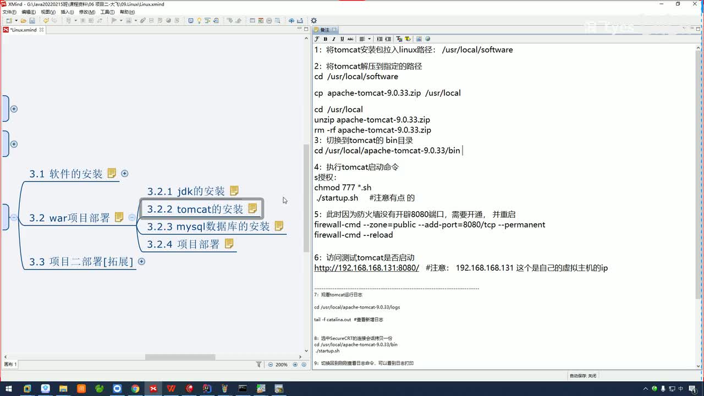The width and height of the screenshot is (704, 396).
Task: Open the new file dropdown arrow in toolbar
Action: (15, 20)
